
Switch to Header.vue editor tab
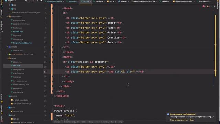73,1
